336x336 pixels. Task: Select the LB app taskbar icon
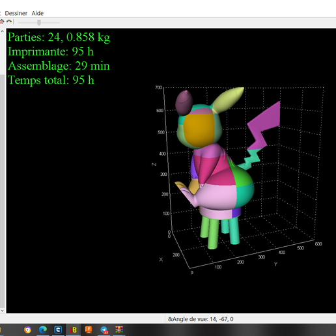click(74, 330)
